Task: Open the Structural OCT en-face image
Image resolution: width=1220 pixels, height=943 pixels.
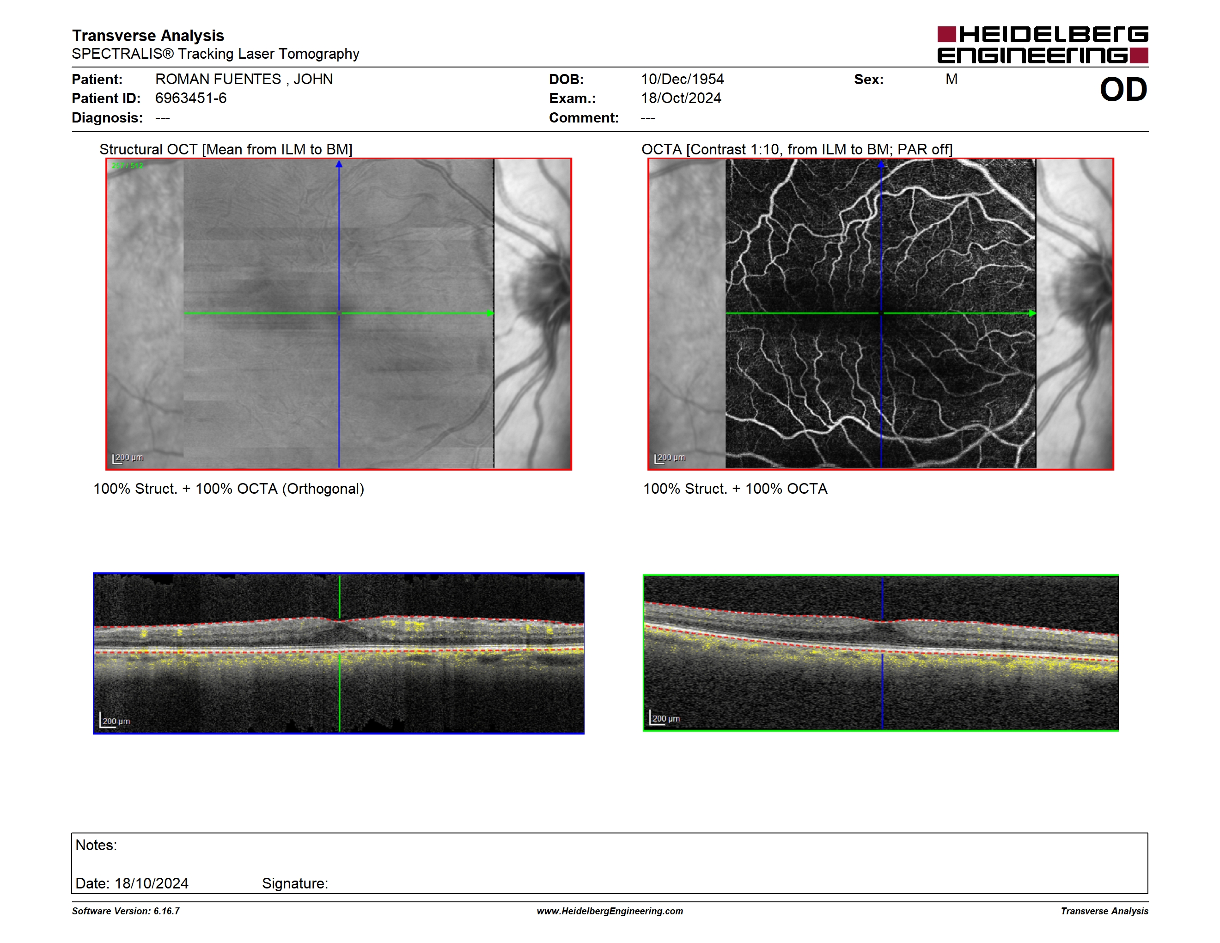Action: tap(339, 314)
